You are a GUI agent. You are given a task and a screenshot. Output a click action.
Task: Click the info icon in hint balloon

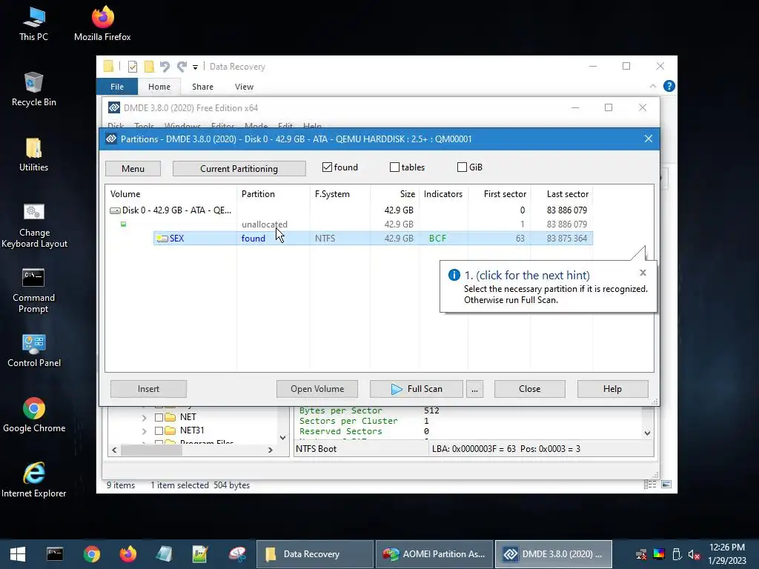pos(454,275)
